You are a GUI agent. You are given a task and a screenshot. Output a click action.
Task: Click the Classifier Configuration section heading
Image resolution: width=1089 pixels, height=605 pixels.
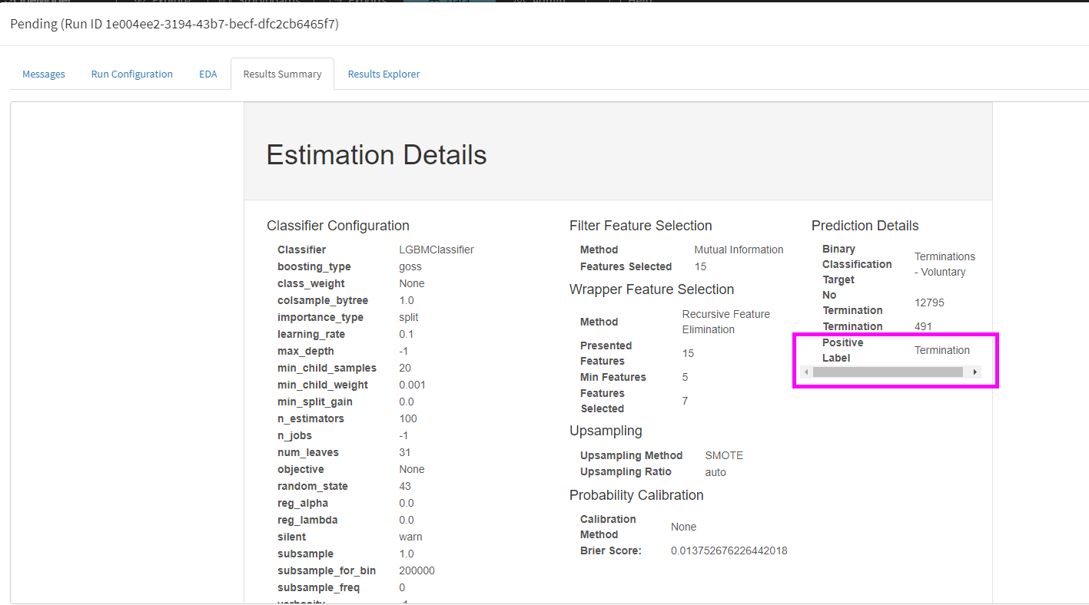tap(337, 226)
